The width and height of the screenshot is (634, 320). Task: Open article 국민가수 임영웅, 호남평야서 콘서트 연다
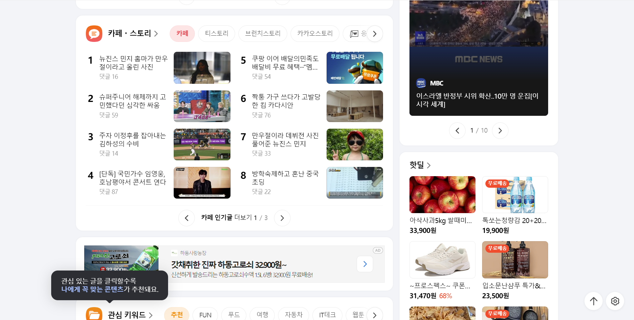pos(133,178)
